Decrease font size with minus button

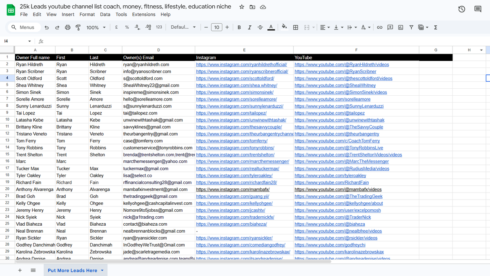coord(206,27)
